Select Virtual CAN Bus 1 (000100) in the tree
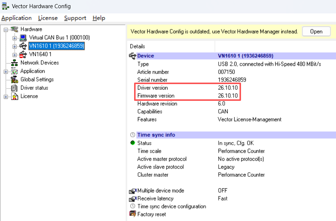 coord(59,38)
